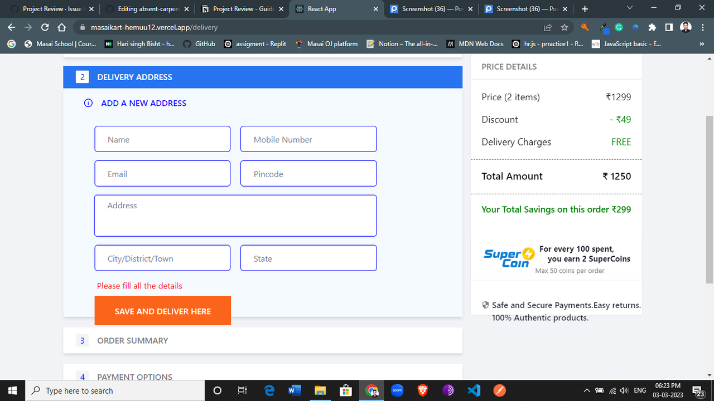Click SAVE AND DELIVER HERE button
The height and width of the screenshot is (401, 714).
click(163, 311)
